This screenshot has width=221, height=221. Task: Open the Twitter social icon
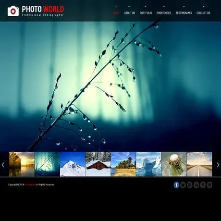coord(183,185)
